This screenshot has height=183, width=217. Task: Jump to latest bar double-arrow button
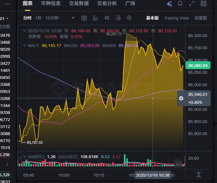(178, 164)
